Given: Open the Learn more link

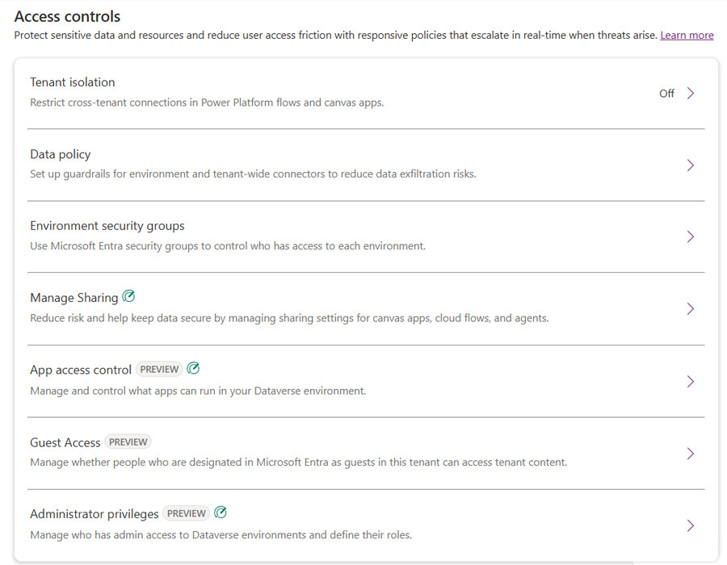Looking at the screenshot, I should [x=687, y=36].
